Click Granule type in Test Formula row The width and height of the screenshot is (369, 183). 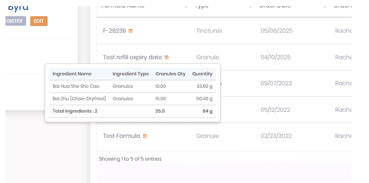pos(208,136)
